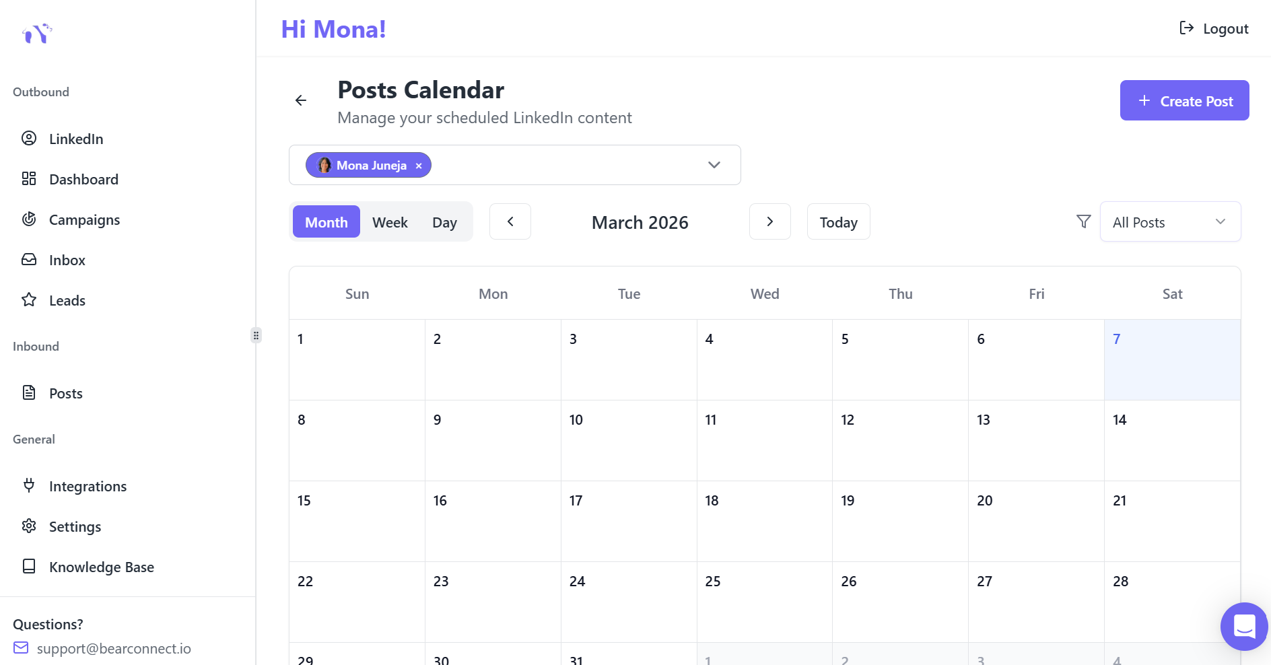Go to the next month
Viewport: 1271px width, 665px height.
point(769,221)
